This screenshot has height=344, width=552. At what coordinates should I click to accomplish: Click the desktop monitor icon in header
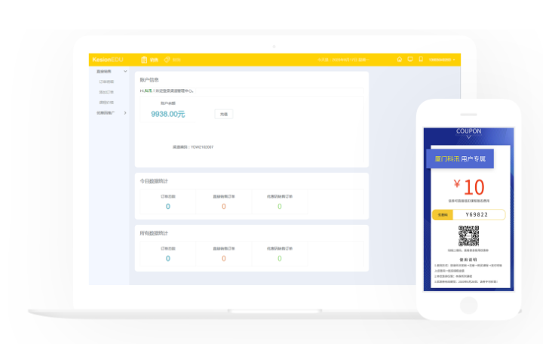point(410,59)
